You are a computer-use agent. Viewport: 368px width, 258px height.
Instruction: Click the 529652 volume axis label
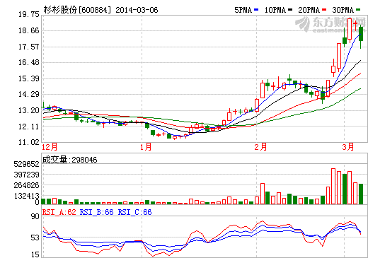(26, 164)
